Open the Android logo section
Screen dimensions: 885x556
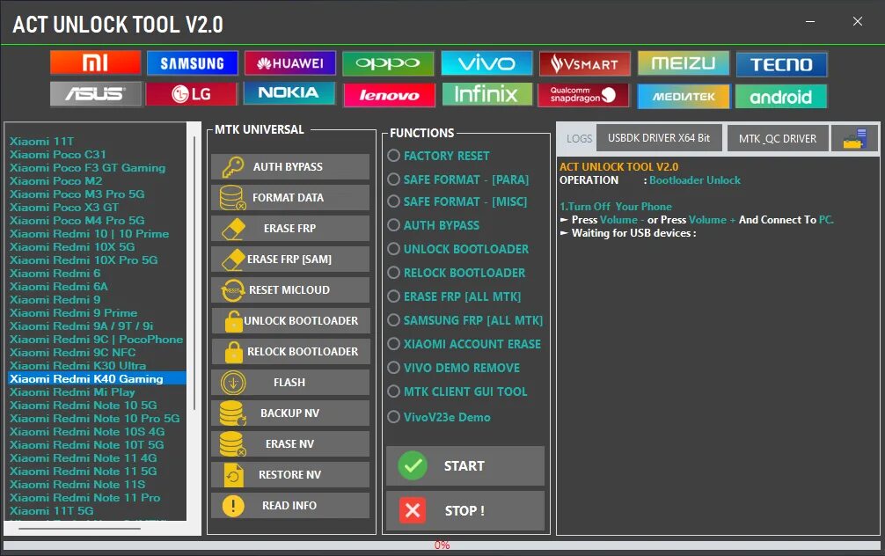click(x=781, y=96)
